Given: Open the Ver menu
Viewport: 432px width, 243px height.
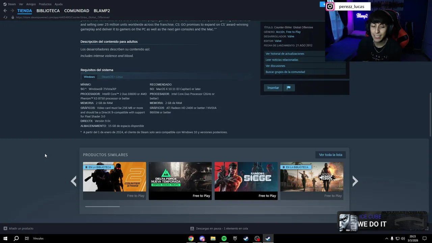Looking at the screenshot, I should [21, 4].
